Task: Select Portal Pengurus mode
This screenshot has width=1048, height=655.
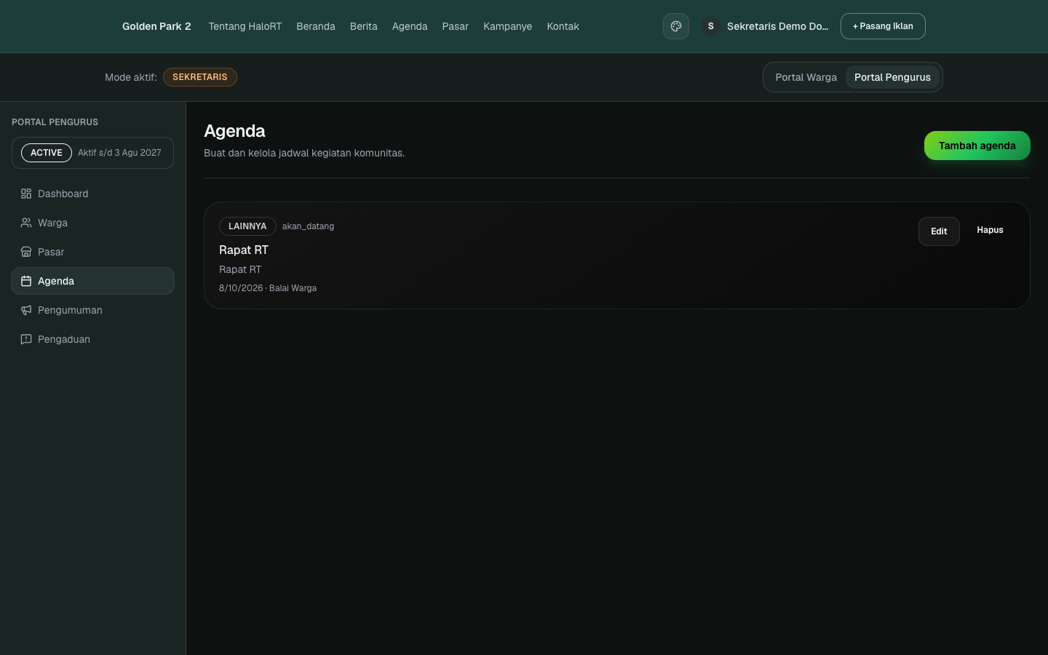Action: 892,77
